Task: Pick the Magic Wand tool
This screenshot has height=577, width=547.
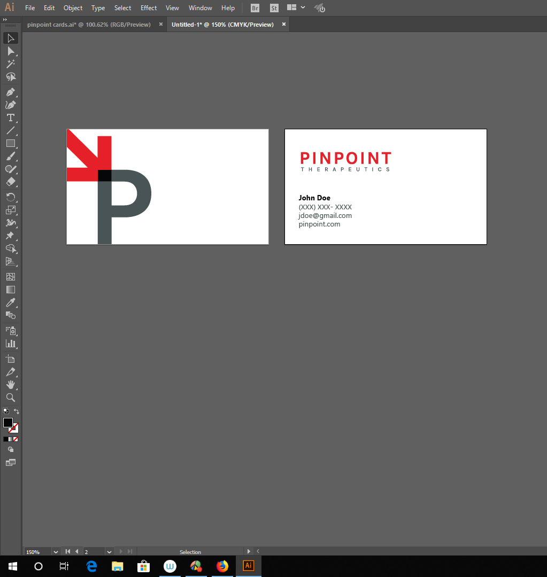Action: pos(10,64)
